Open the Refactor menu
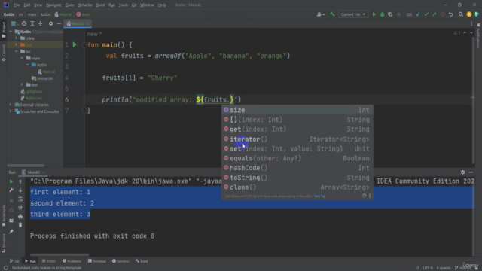 (x=85, y=5)
